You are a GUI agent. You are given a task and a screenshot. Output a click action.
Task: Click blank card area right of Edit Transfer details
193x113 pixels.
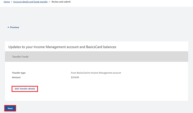111,89
